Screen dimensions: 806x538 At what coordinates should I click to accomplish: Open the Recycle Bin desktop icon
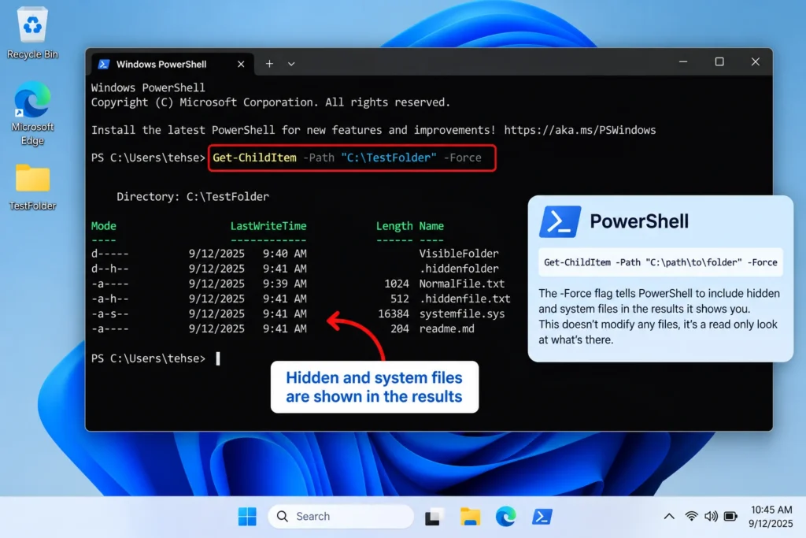tap(32, 33)
